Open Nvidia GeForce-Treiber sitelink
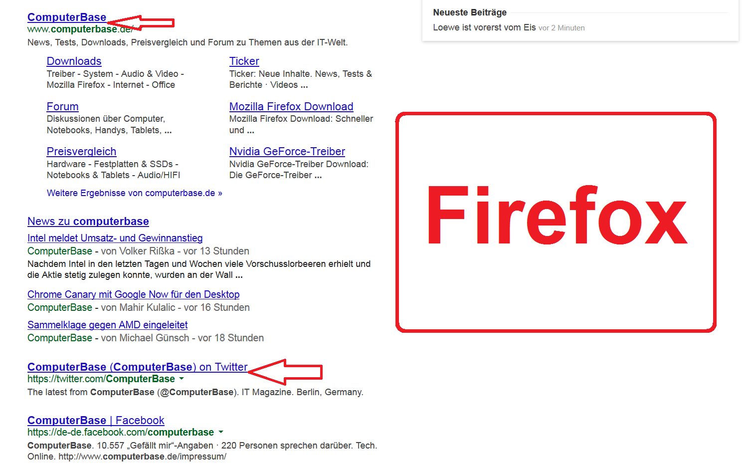 pyautogui.click(x=287, y=152)
